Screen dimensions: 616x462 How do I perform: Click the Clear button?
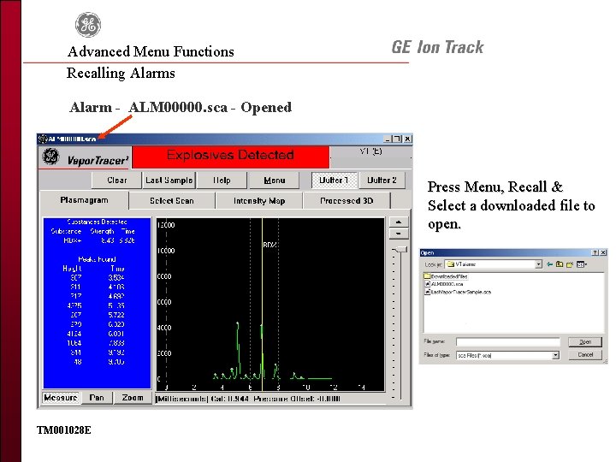116,181
